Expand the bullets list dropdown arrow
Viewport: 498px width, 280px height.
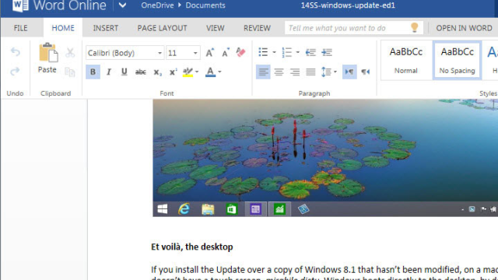click(274, 52)
